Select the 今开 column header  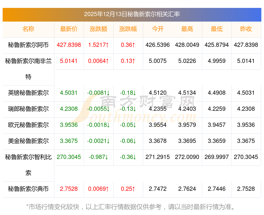[x=158, y=29]
